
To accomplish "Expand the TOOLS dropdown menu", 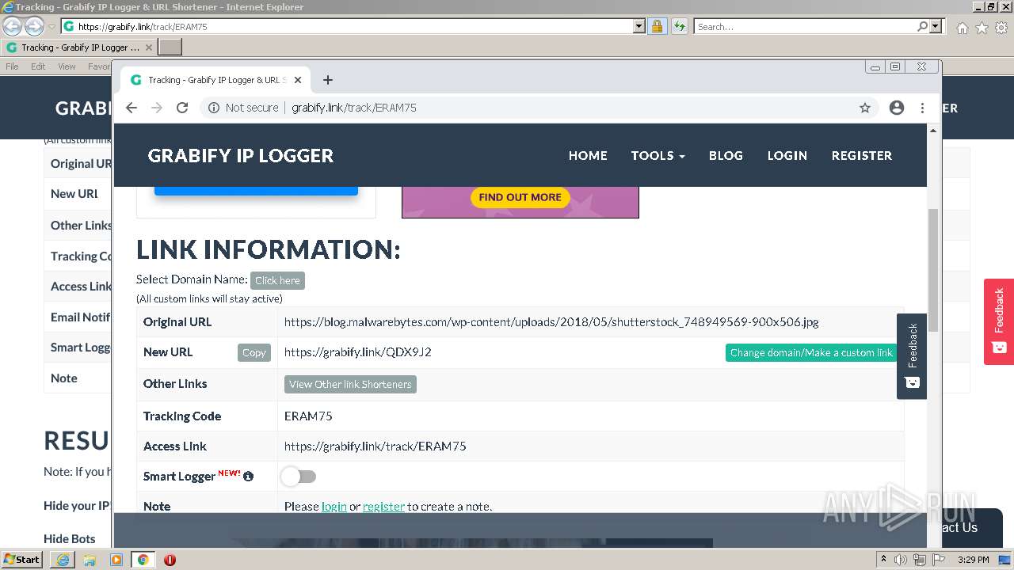I will coord(658,155).
